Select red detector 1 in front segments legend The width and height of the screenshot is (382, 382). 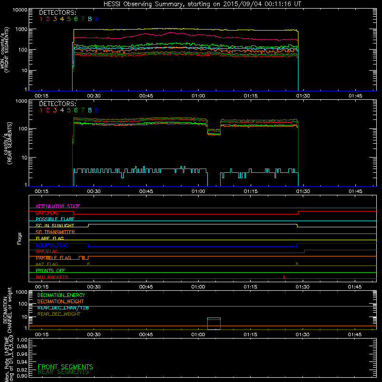pyautogui.click(x=41, y=19)
